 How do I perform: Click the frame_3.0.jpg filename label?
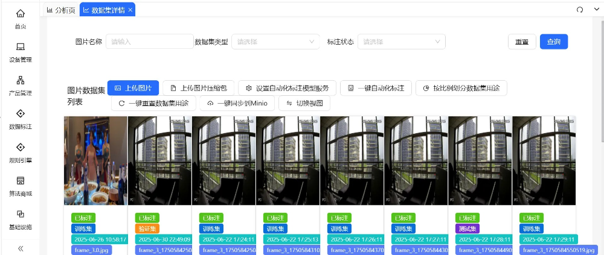point(91,250)
